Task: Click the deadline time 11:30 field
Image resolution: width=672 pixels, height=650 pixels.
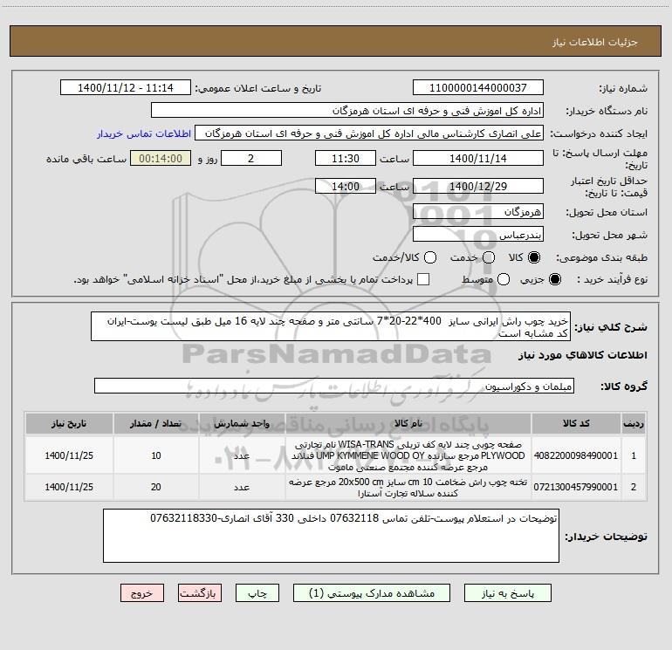Action: coord(346,159)
